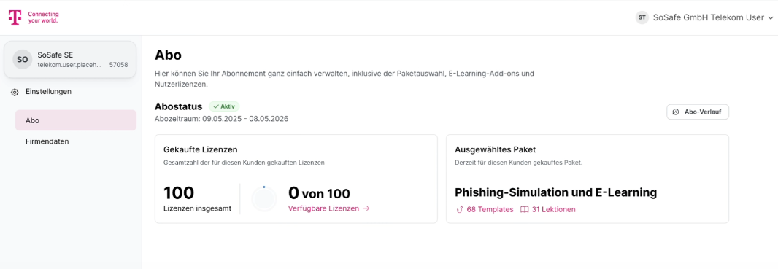Click the green Aktiv status badge
The width and height of the screenshot is (778, 269).
[224, 106]
